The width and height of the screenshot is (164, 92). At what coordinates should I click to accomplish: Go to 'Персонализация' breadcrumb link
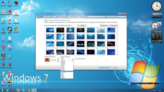coord(74,17)
